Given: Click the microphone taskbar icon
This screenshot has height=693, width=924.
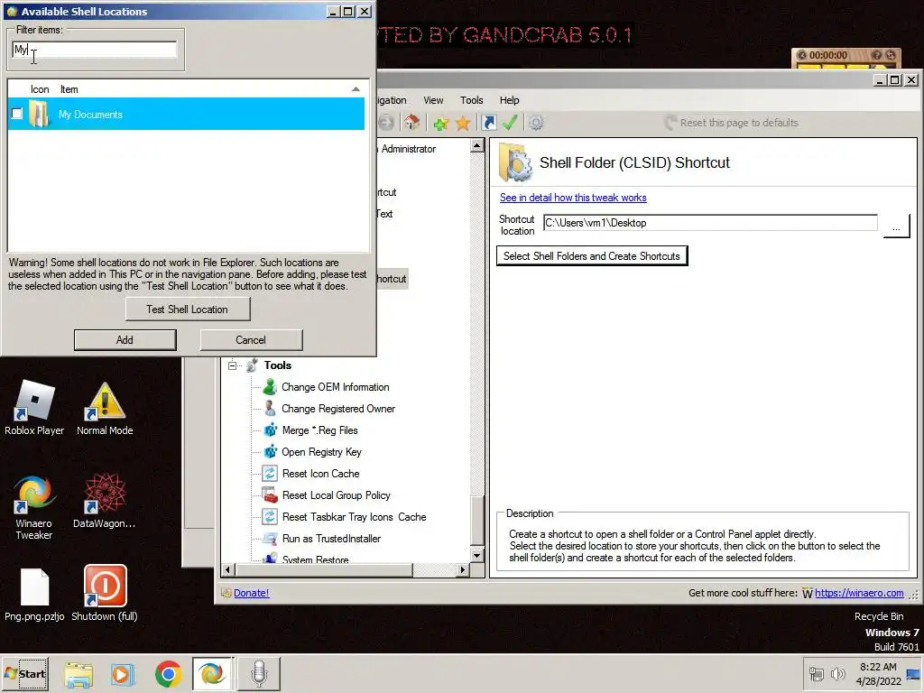Looking at the screenshot, I should [259, 673].
